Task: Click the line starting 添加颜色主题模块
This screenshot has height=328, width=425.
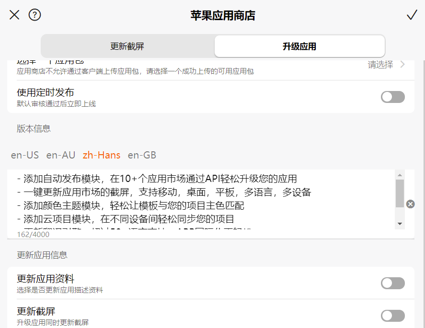Action: (130, 206)
